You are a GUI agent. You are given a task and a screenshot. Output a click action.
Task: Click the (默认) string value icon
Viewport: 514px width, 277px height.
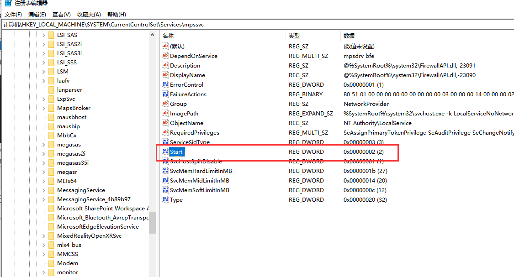[x=165, y=46]
